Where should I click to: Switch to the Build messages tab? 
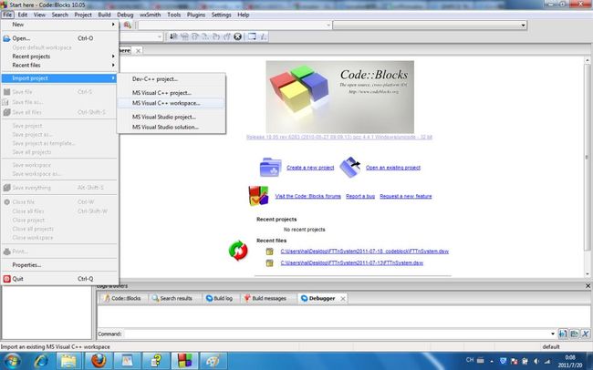(x=265, y=299)
